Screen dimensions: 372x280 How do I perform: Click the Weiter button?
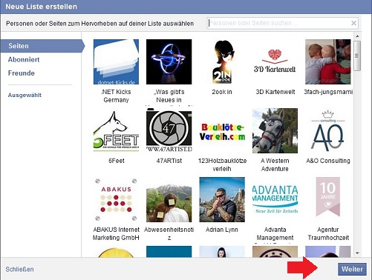[x=352, y=269]
